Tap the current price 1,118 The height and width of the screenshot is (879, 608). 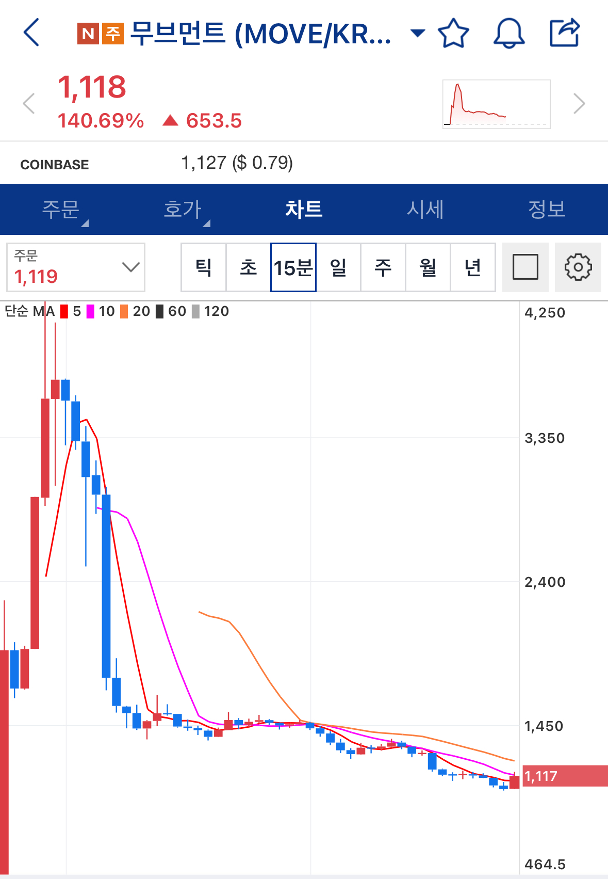click(92, 87)
